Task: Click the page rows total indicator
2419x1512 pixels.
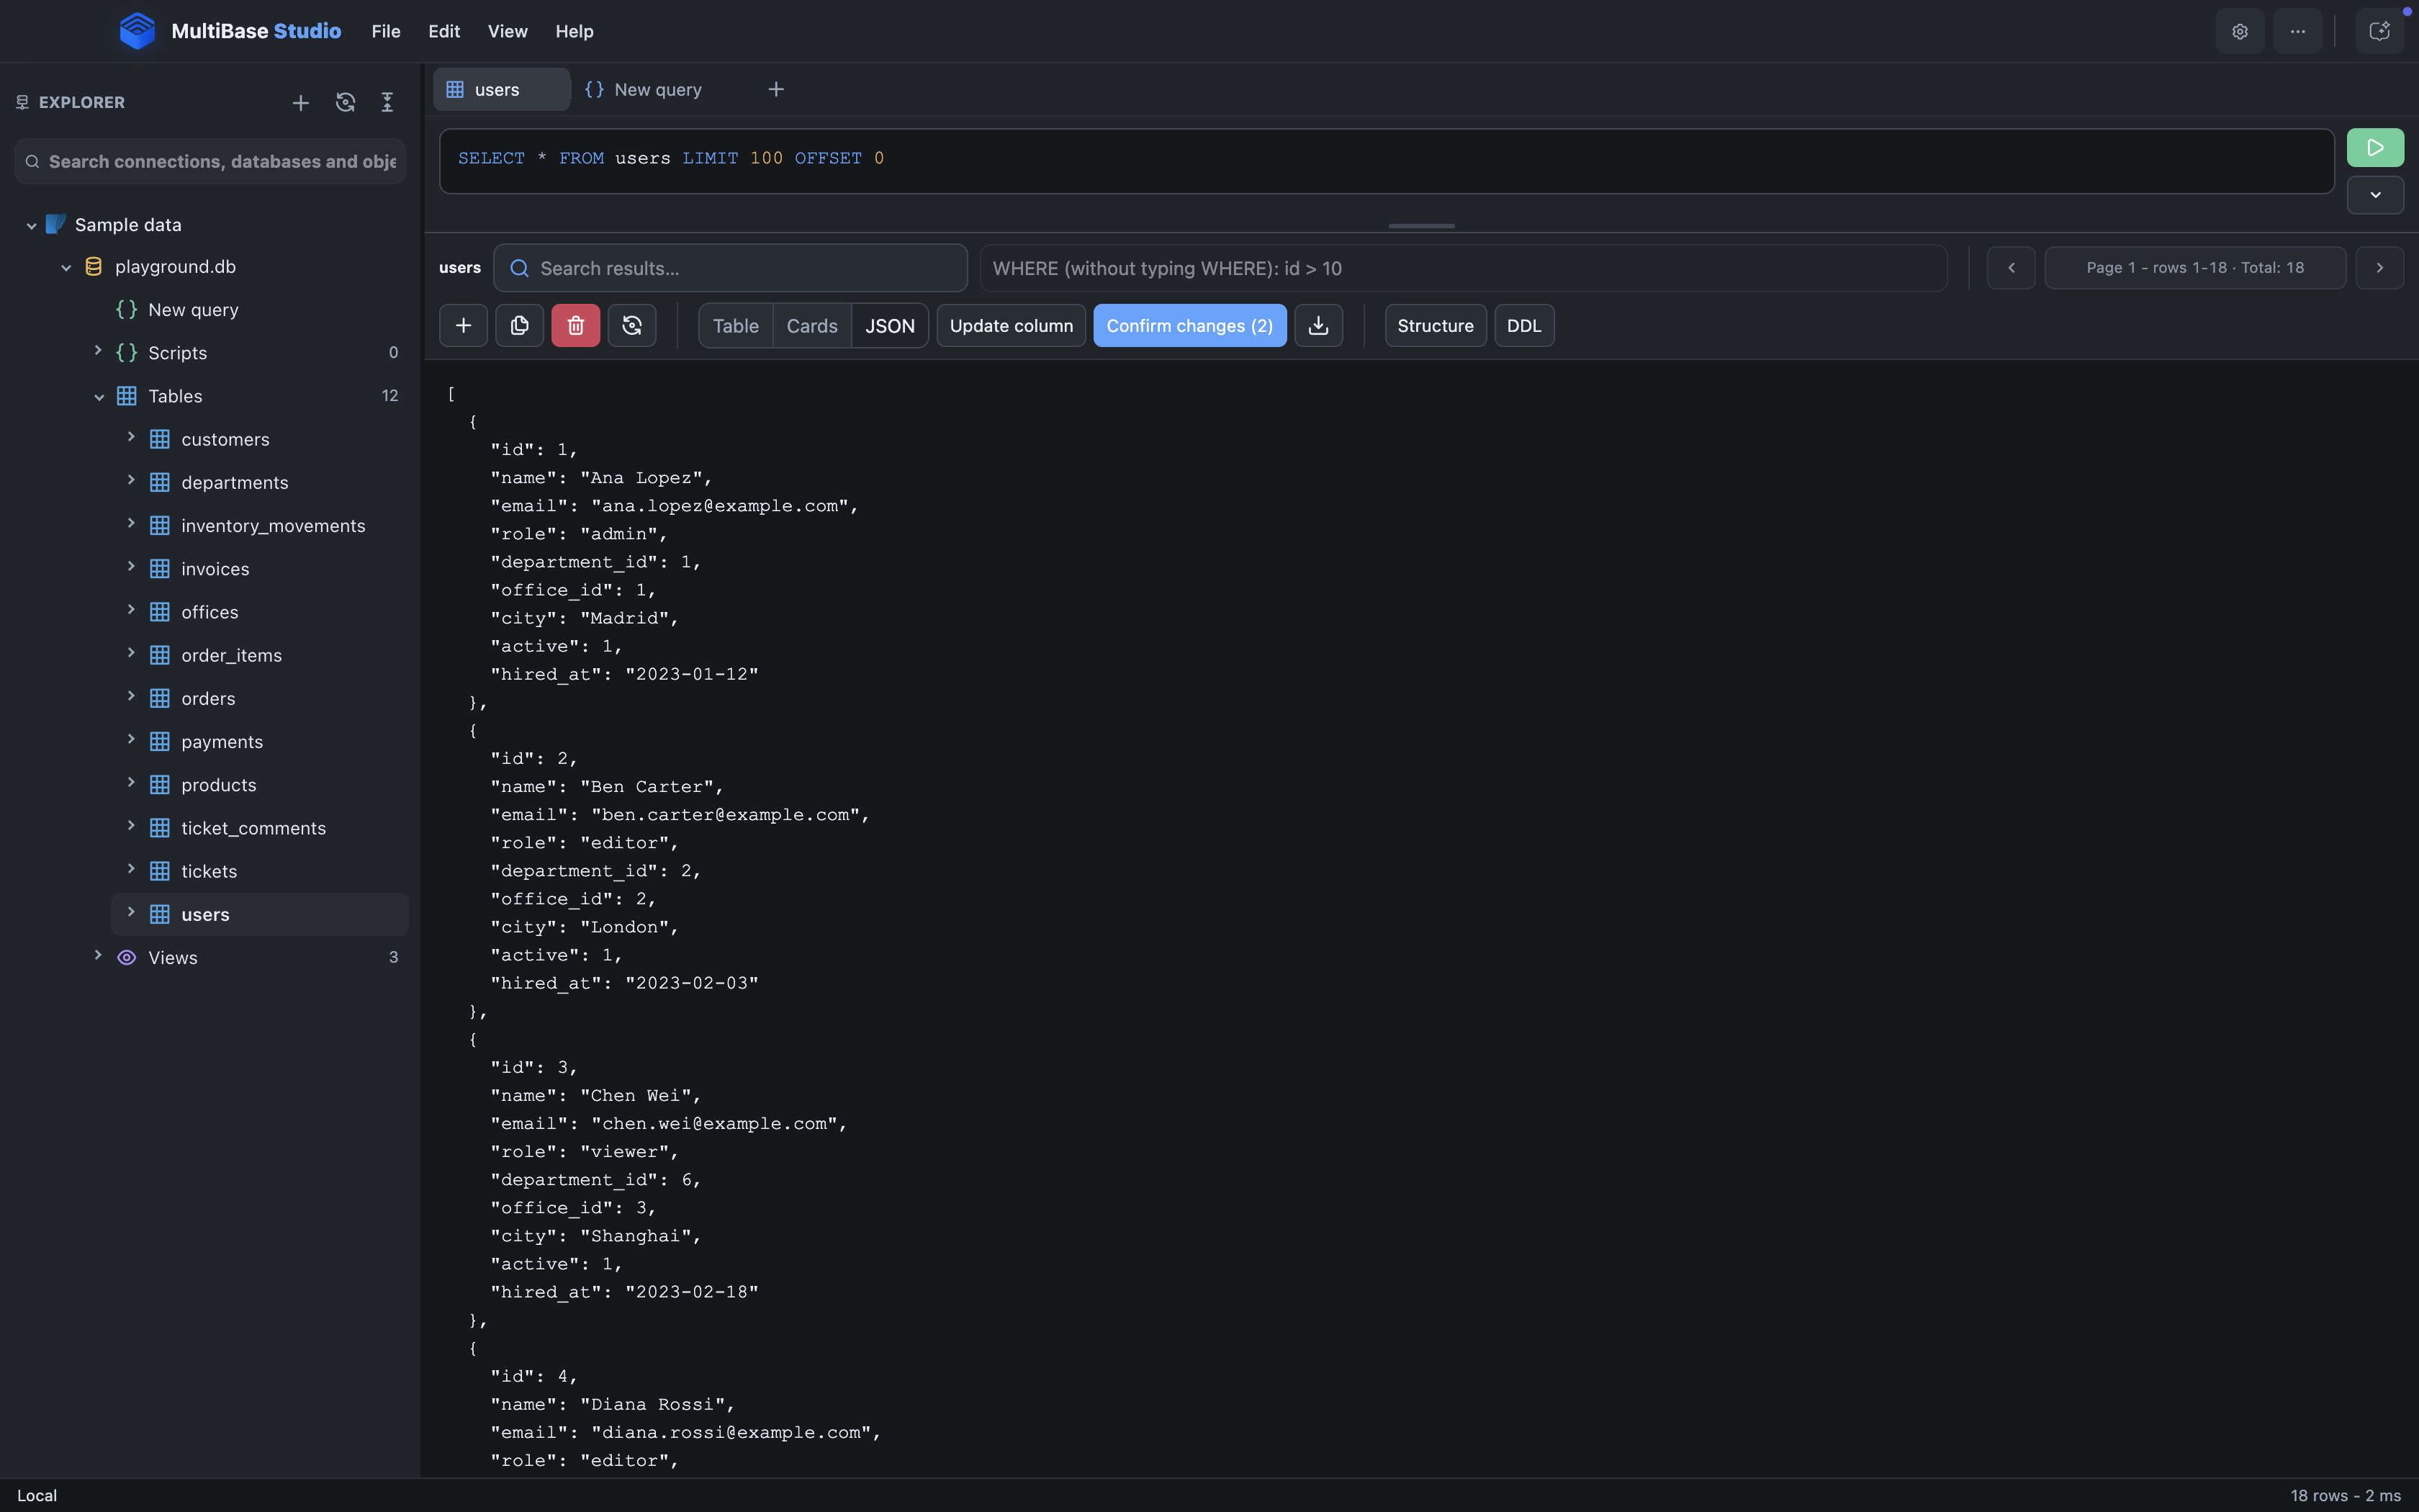Action: click(x=2195, y=268)
